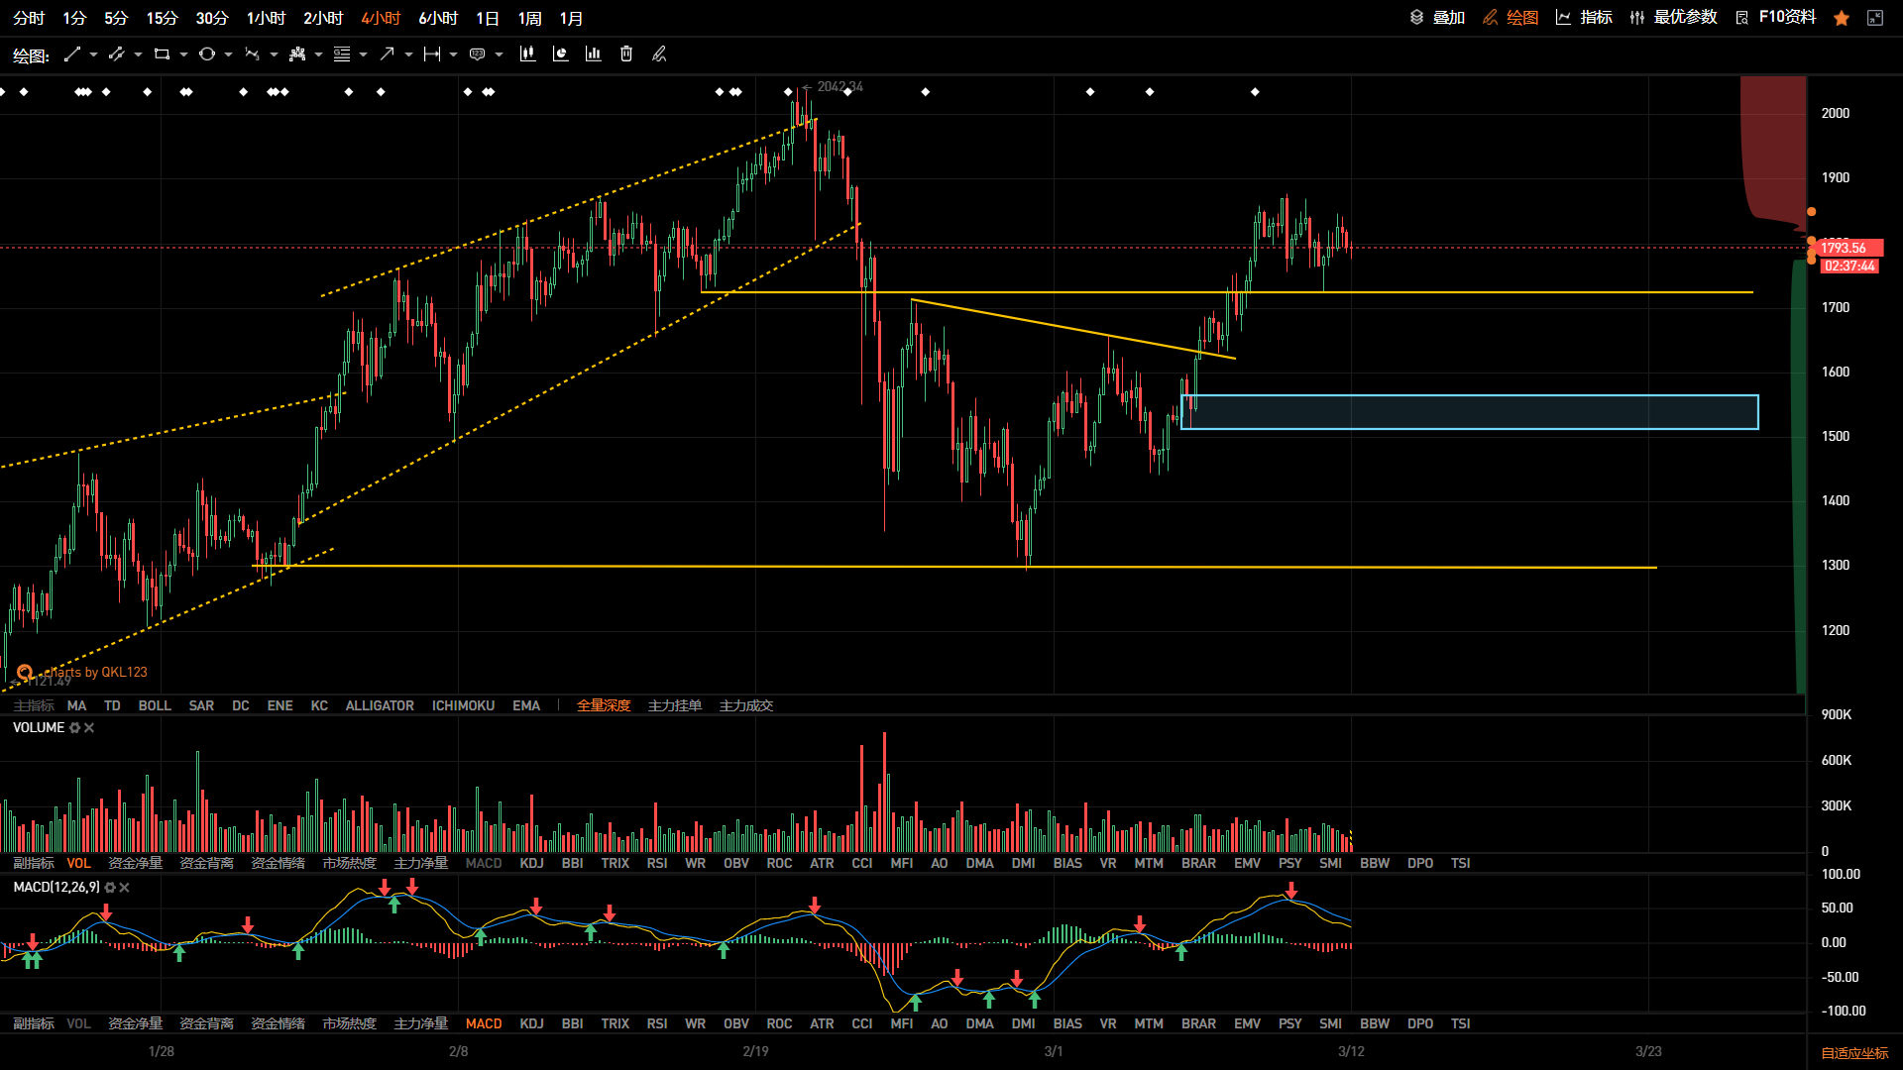Click the favorite star icon
Image resolution: width=1903 pixels, height=1070 pixels.
(x=1842, y=18)
